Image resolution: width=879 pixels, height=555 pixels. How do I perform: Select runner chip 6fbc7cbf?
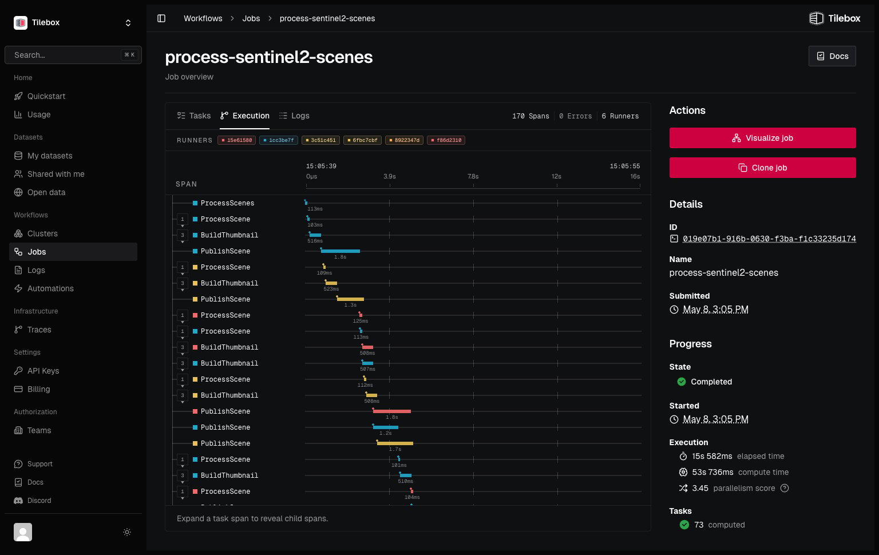pyautogui.click(x=362, y=140)
